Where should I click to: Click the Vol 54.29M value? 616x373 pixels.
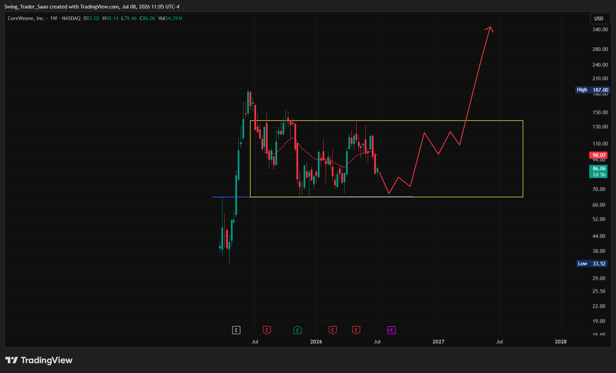click(170, 18)
